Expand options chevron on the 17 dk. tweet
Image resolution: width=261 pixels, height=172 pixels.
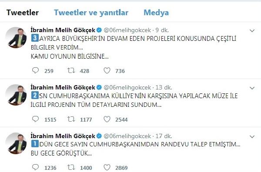[252, 137]
